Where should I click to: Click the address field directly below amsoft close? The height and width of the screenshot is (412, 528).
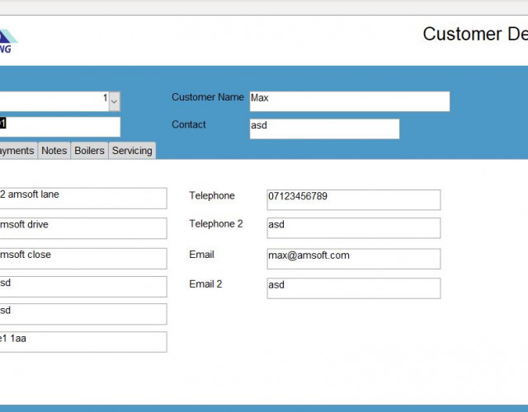(x=82, y=286)
